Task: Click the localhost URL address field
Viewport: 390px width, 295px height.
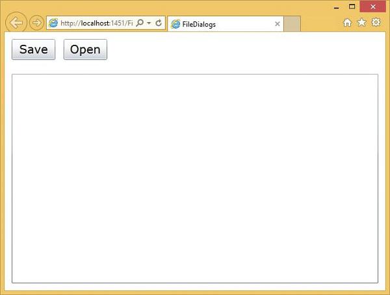Action: (x=97, y=23)
